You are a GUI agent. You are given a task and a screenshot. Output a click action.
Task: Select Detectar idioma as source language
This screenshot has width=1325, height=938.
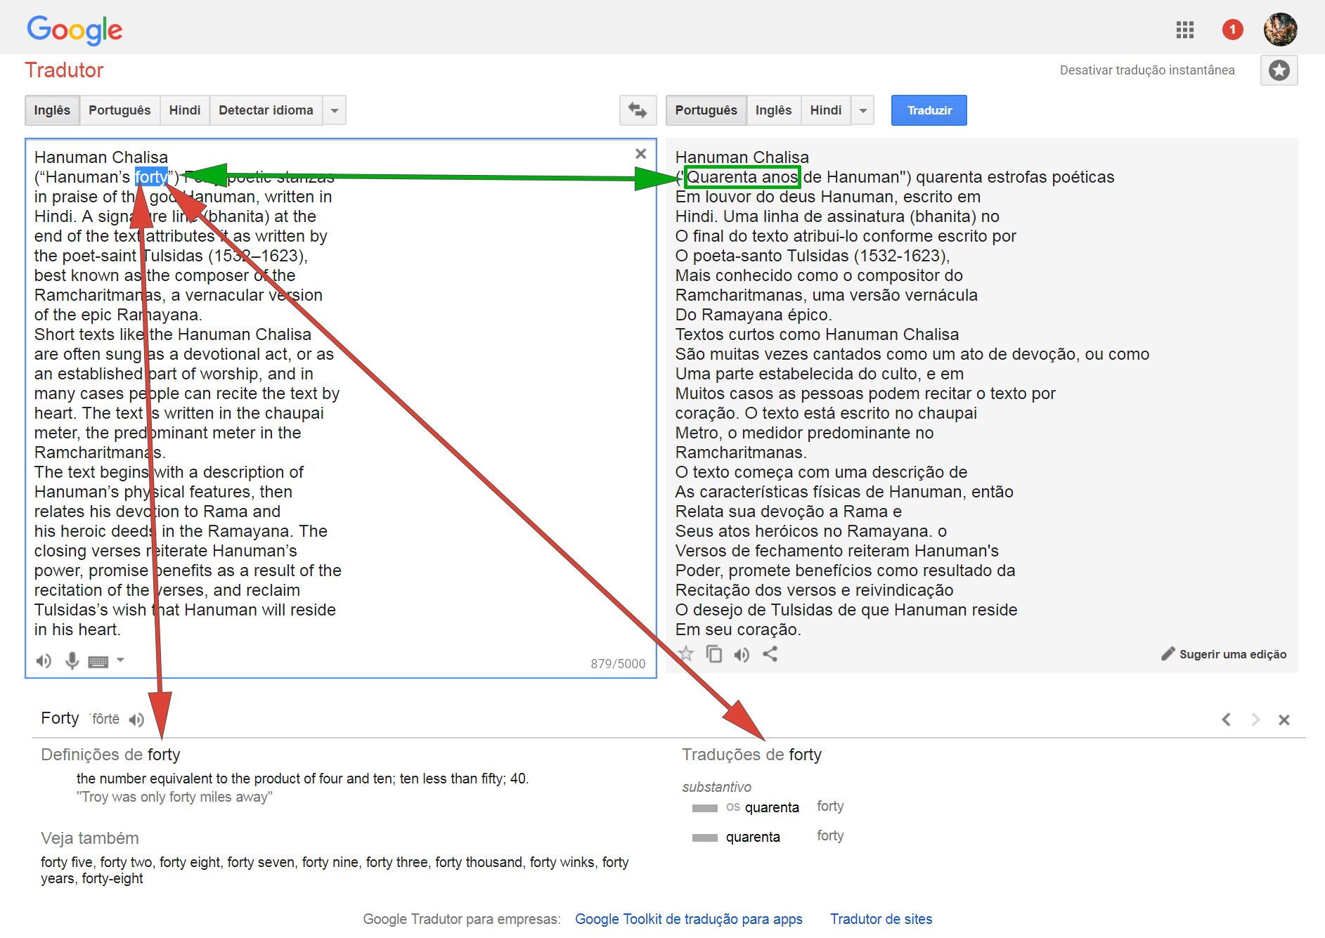point(266,110)
